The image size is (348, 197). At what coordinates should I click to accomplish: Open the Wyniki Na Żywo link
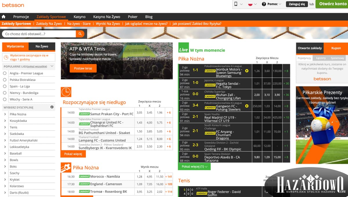coord(108,24)
